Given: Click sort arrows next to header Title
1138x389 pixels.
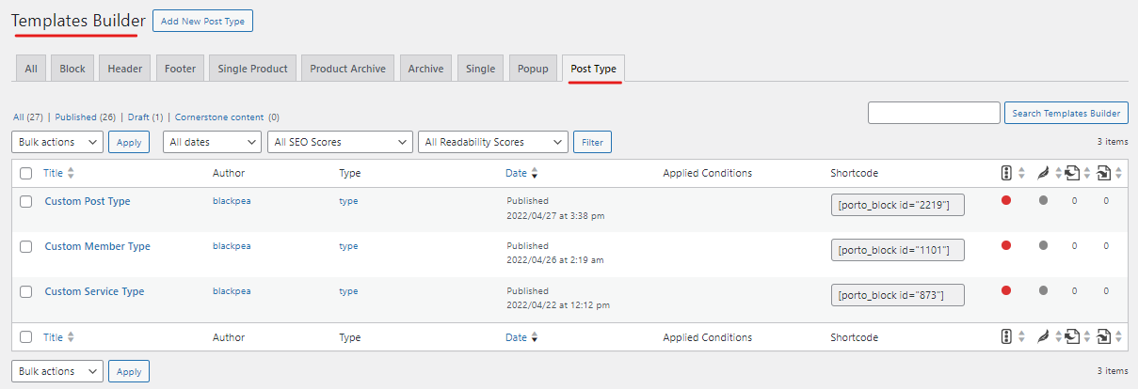Looking at the screenshot, I should pyautogui.click(x=71, y=173).
